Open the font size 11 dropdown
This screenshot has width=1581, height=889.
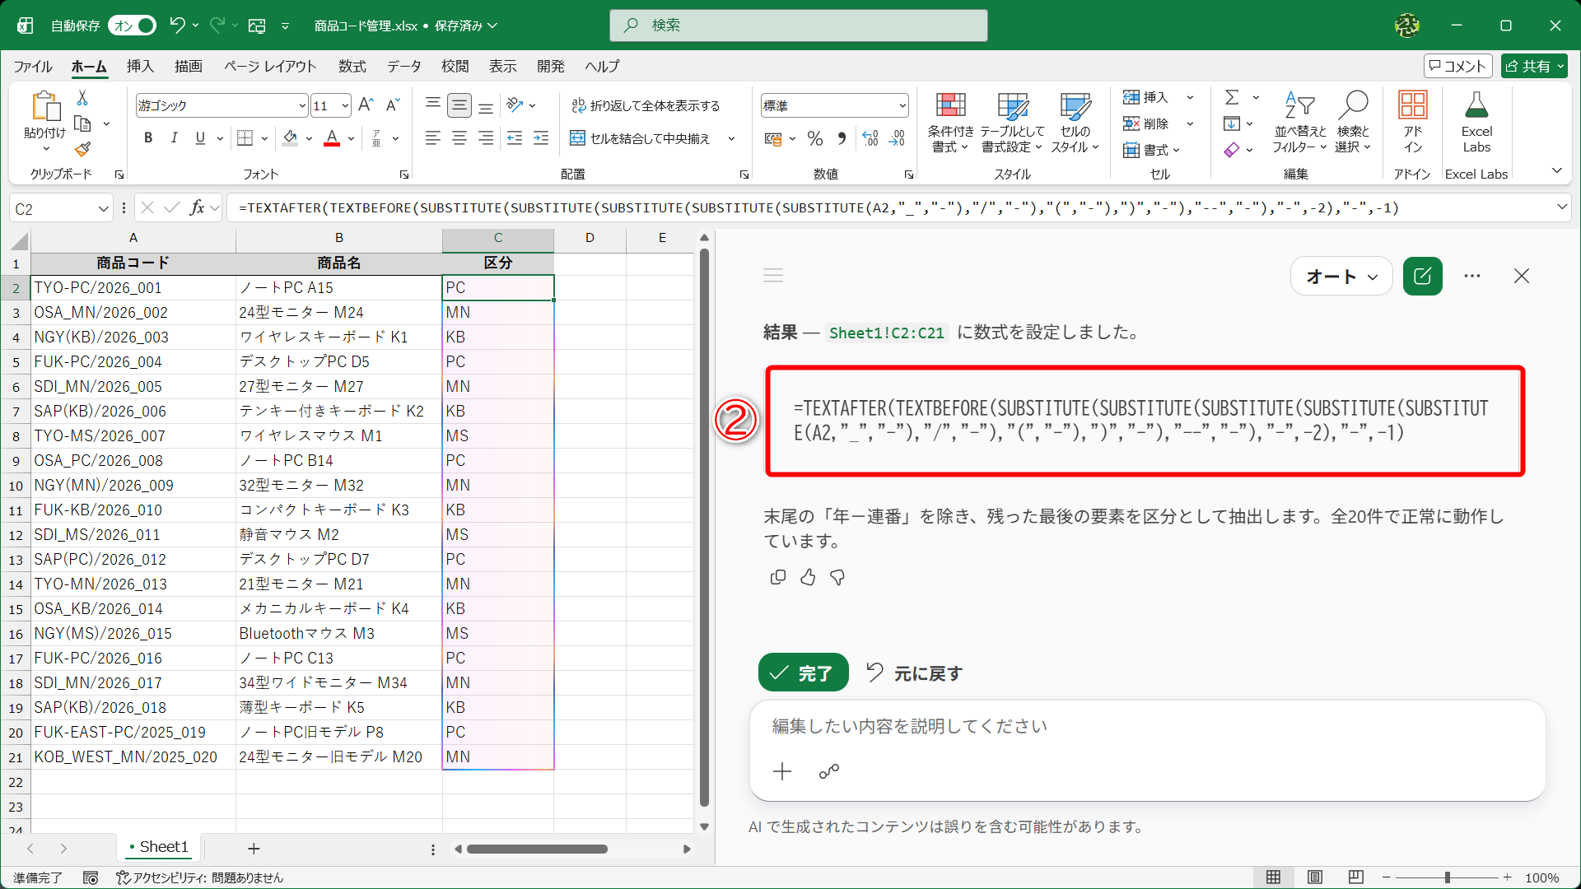345,105
